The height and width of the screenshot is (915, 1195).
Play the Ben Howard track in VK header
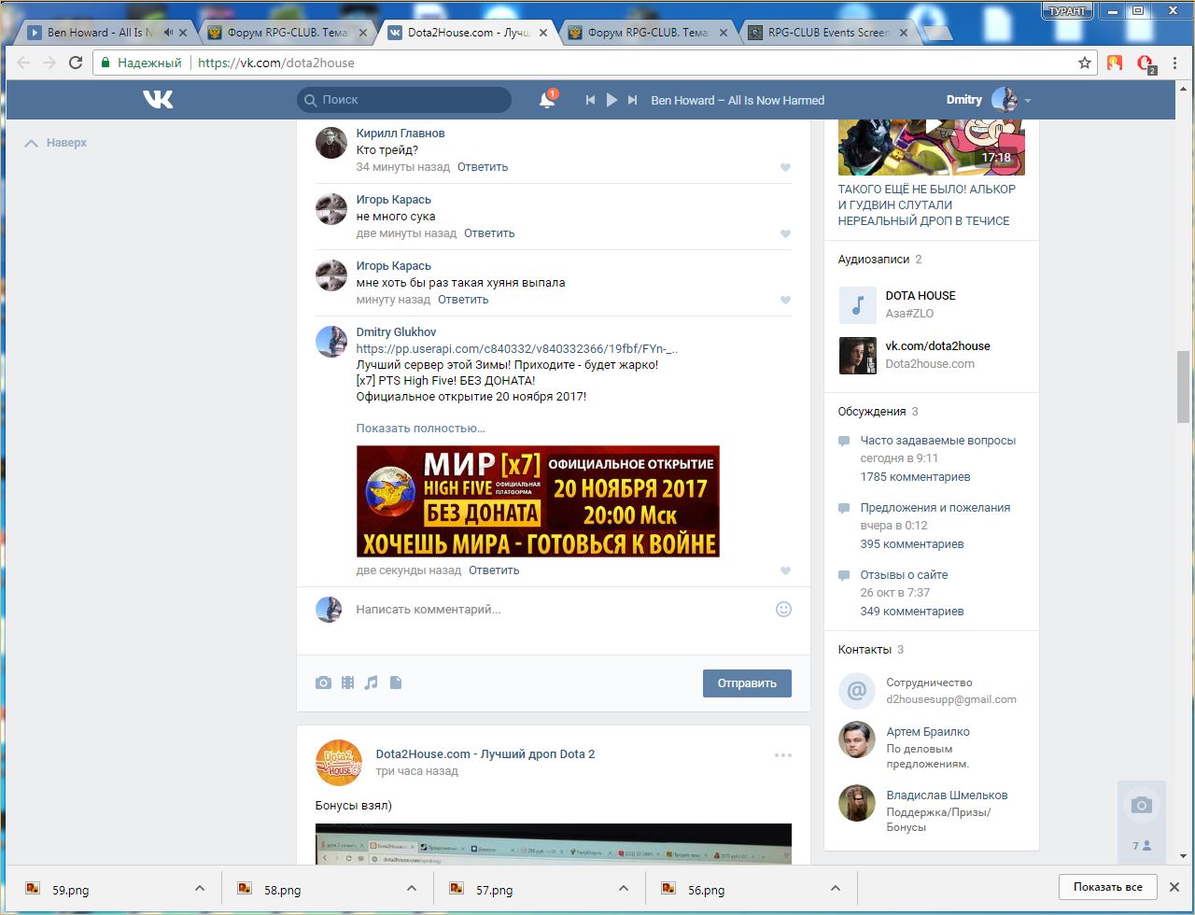pyautogui.click(x=612, y=100)
